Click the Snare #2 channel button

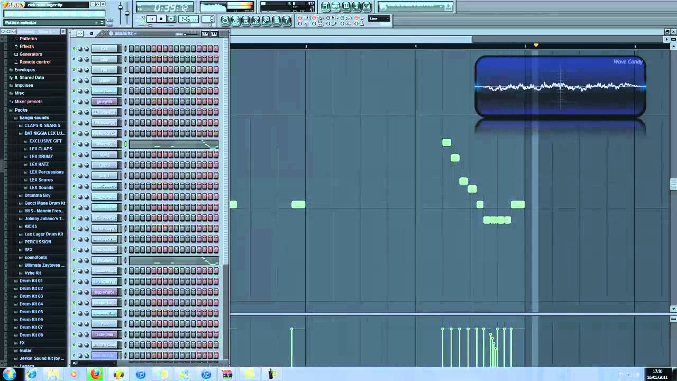pyautogui.click(x=104, y=144)
